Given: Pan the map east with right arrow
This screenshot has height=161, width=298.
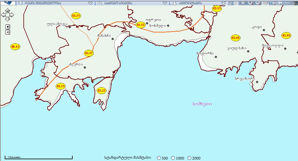Looking at the screenshot, I should [12, 15].
